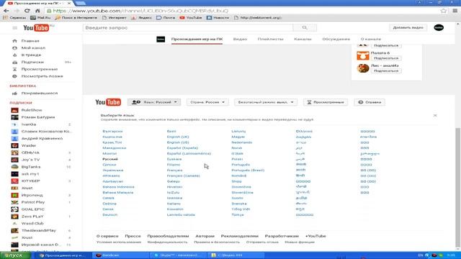
Task: Open the Новости bookmark
Action: pyautogui.click(x=218, y=17)
